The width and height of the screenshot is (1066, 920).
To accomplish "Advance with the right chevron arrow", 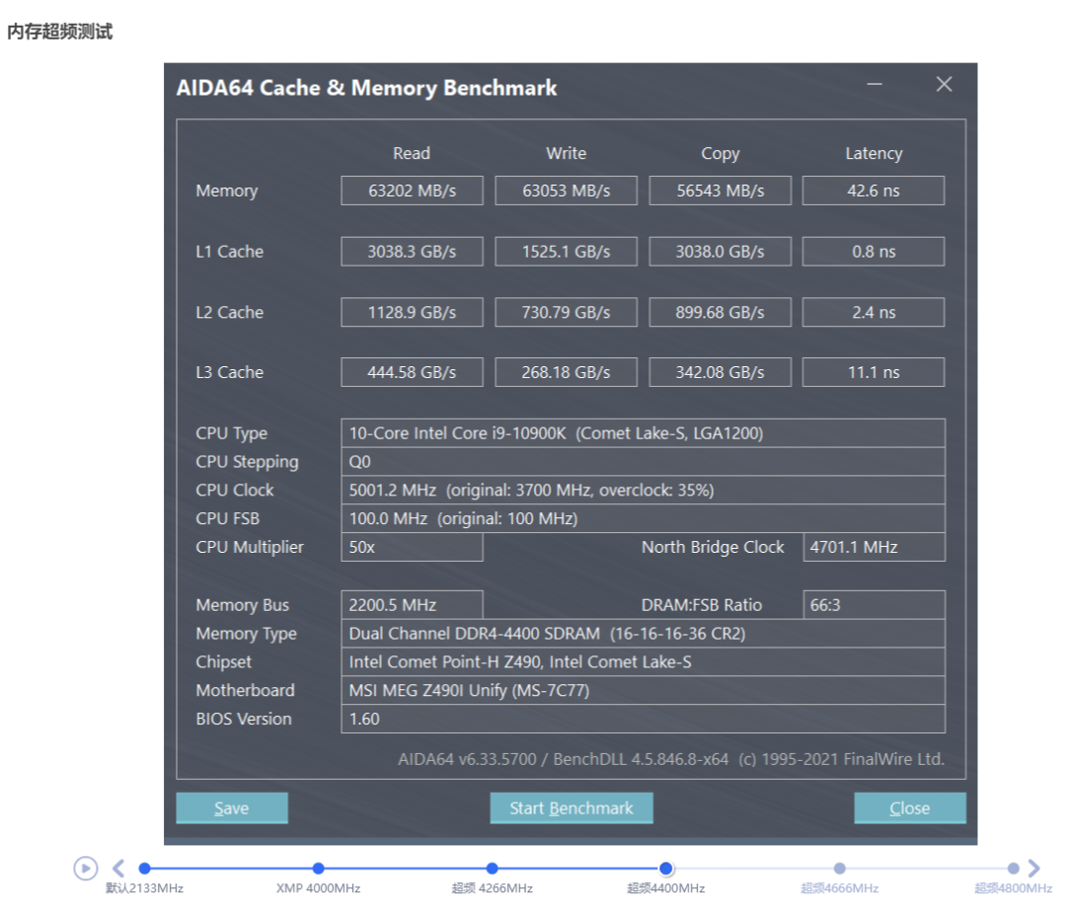I will [x=1034, y=869].
